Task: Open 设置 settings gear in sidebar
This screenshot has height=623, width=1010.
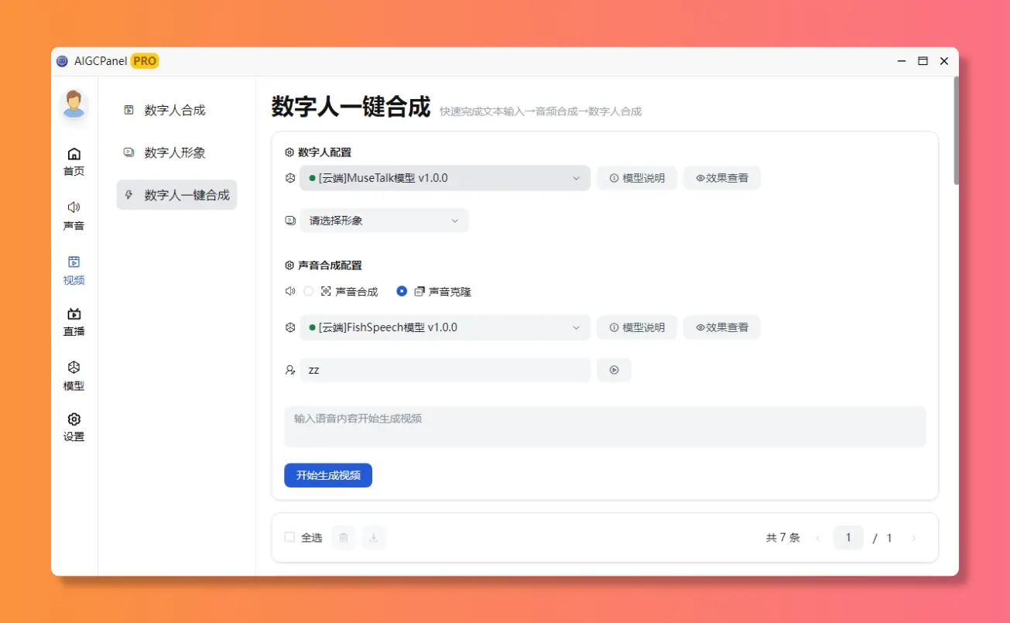Action: (x=74, y=419)
